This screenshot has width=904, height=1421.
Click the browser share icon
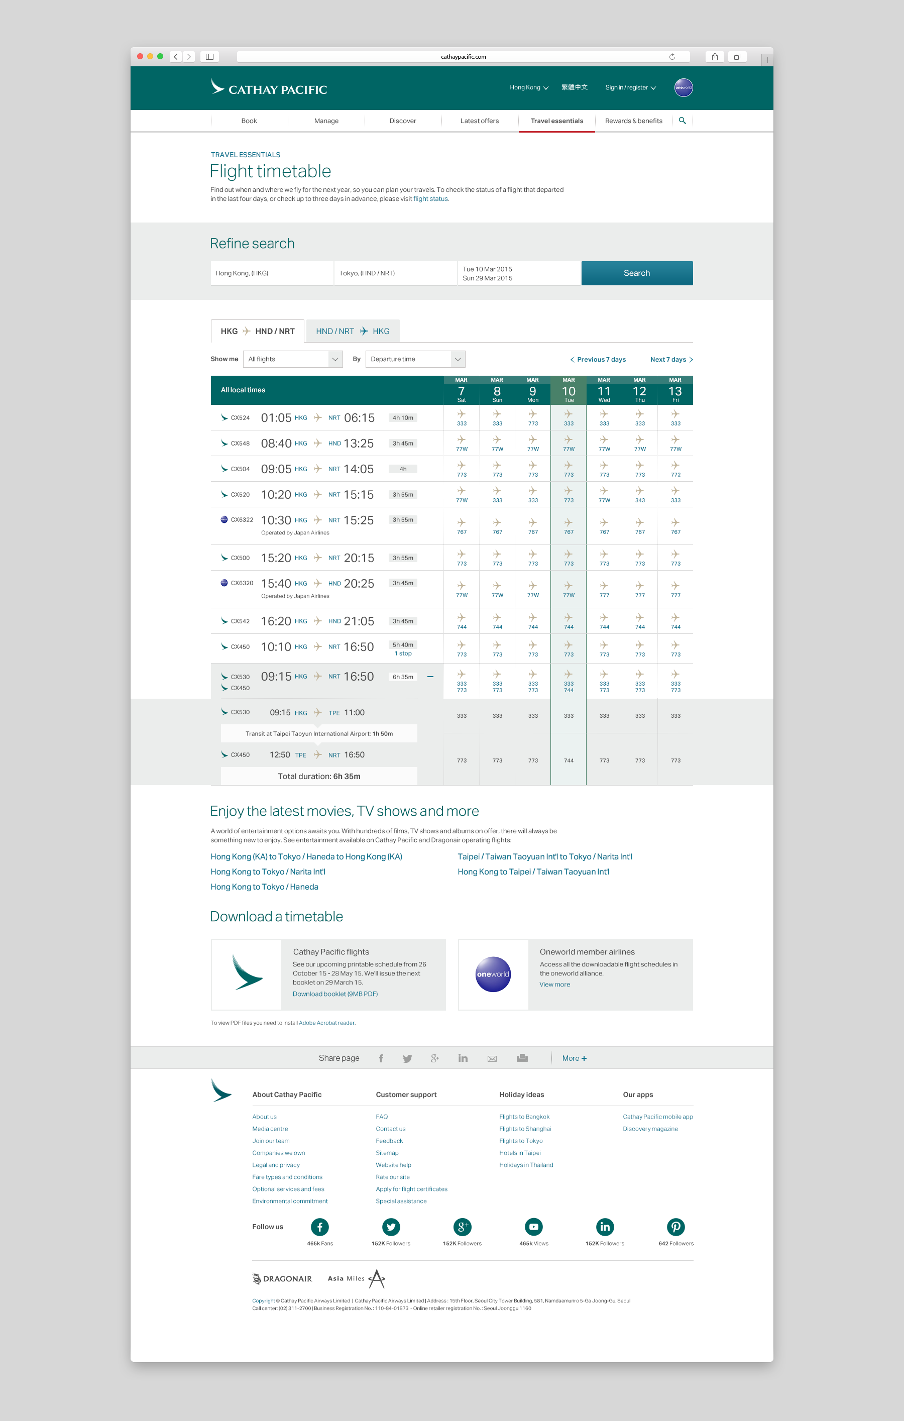pyautogui.click(x=715, y=57)
